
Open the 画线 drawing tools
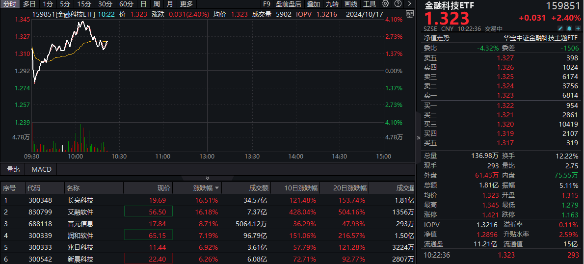(351, 4)
